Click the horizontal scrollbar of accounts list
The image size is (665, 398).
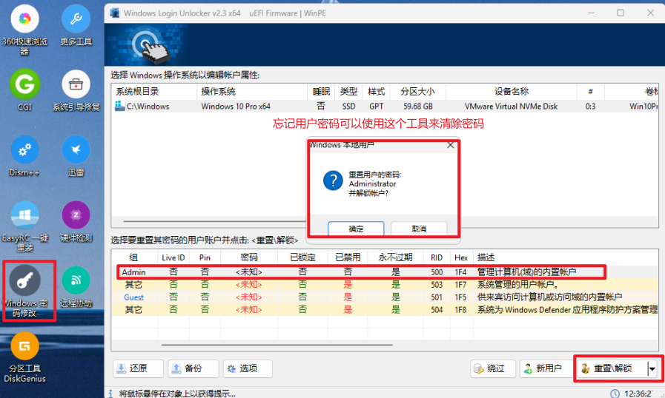(x=277, y=345)
